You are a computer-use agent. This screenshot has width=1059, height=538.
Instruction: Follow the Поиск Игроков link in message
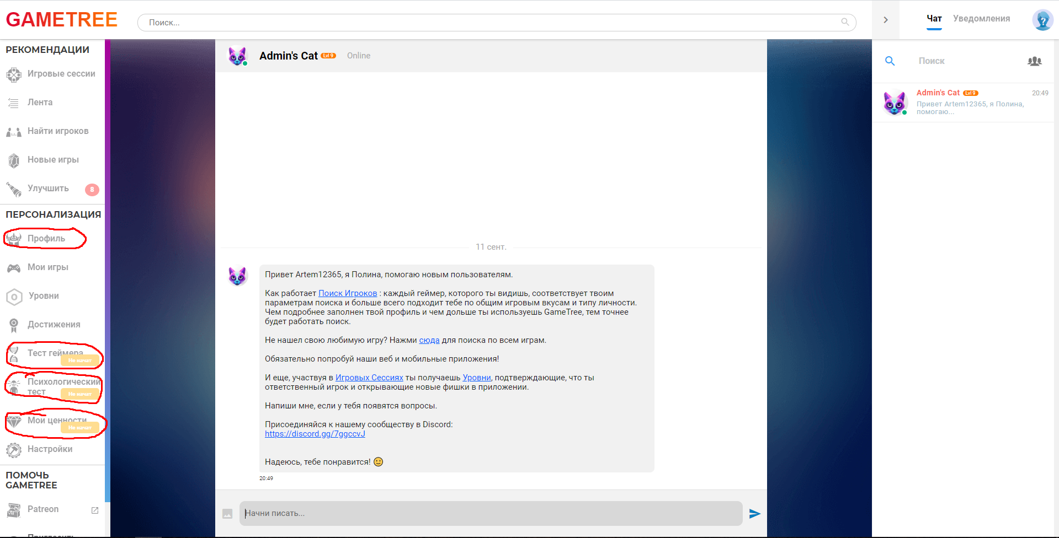pyautogui.click(x=348, y=293)
